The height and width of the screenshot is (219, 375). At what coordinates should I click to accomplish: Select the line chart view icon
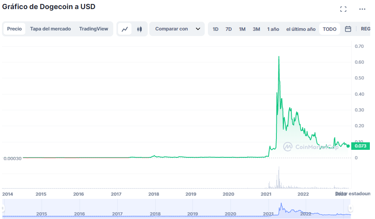pyautogui.click(x=125, y=29)
